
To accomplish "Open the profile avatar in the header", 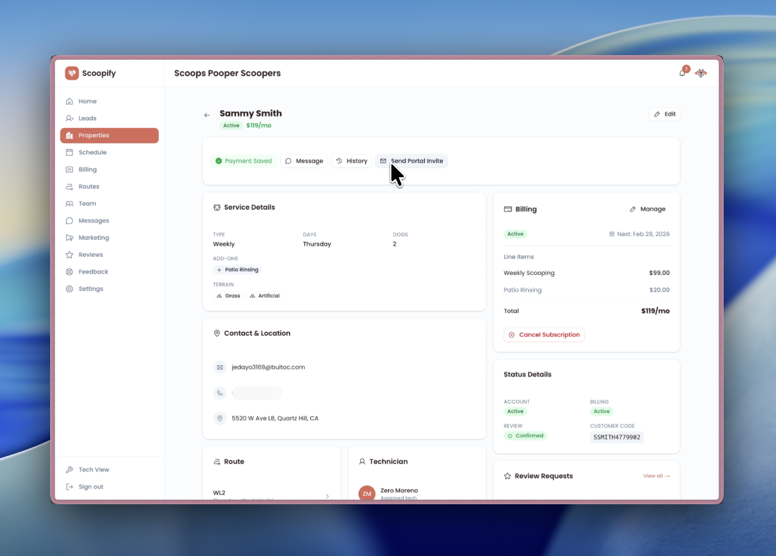I will pos(701,73).
